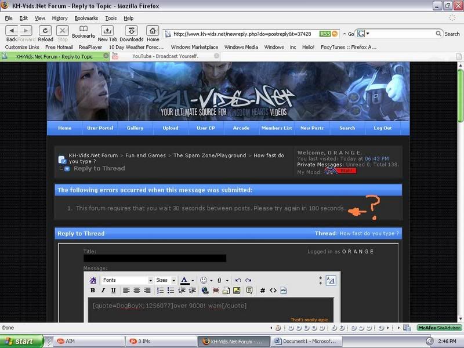Pick text color with the A color button
Image resolution: width=464 pixels, height=348 pixels.
[184, 280]
